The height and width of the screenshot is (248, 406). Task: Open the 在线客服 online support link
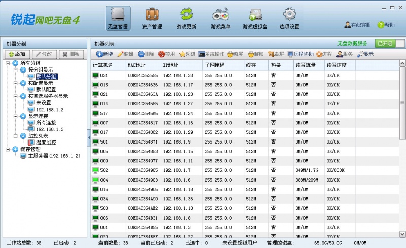tap(357, 25)
